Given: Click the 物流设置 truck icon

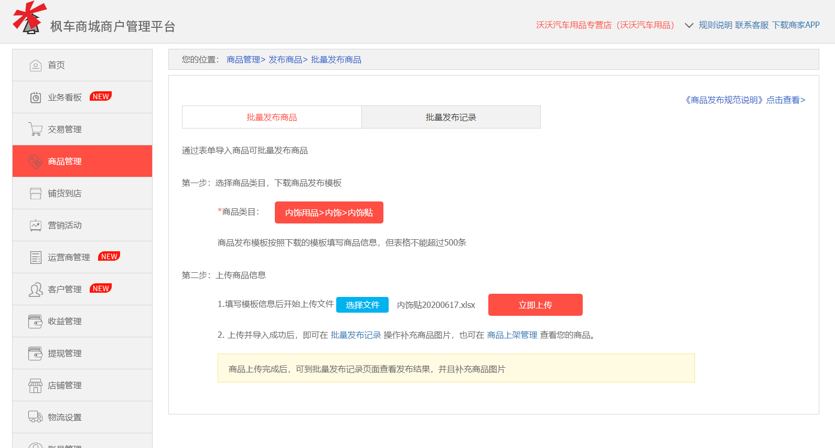Looking at the screenshot, I should click(x=35, y=417).
